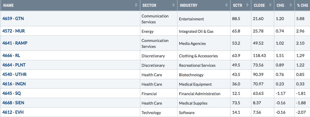
Task: Sort by CLOSE using its arrow icon
Action: (270, 5)
